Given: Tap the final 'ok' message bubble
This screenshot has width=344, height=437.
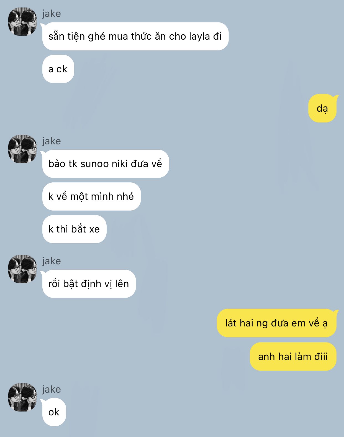Looking at the screenshot, I should click(54, 412).
